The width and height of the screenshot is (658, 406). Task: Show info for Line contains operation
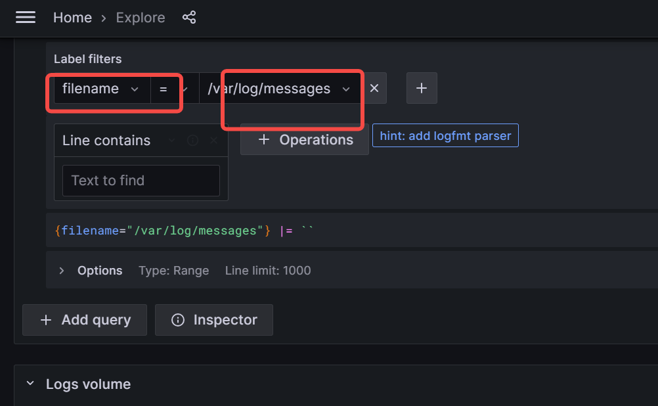192,141
